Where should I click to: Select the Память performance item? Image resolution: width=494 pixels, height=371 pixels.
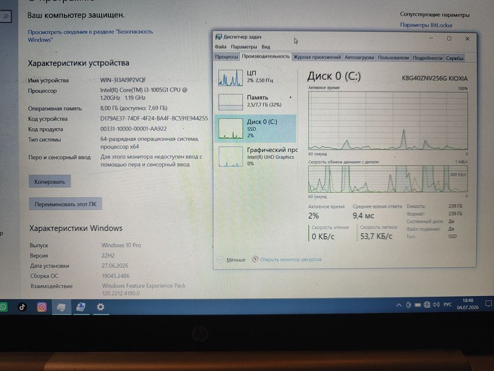coord(256,101)
